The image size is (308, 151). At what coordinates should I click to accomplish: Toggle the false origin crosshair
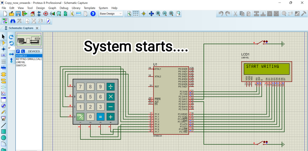144,14
